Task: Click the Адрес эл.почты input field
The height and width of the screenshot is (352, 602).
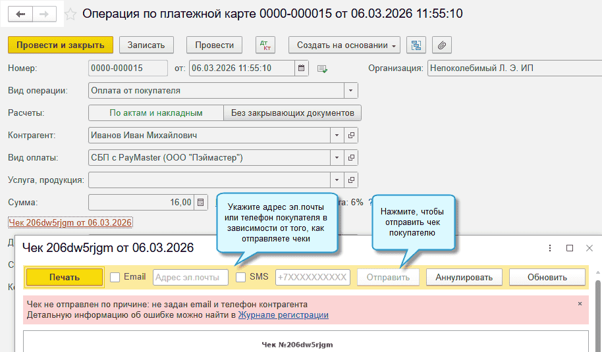Action: point(190,277)
